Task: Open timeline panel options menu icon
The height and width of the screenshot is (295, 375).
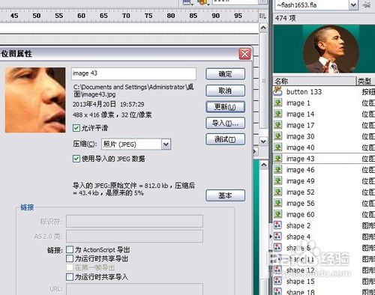Action: pos(262,16)
